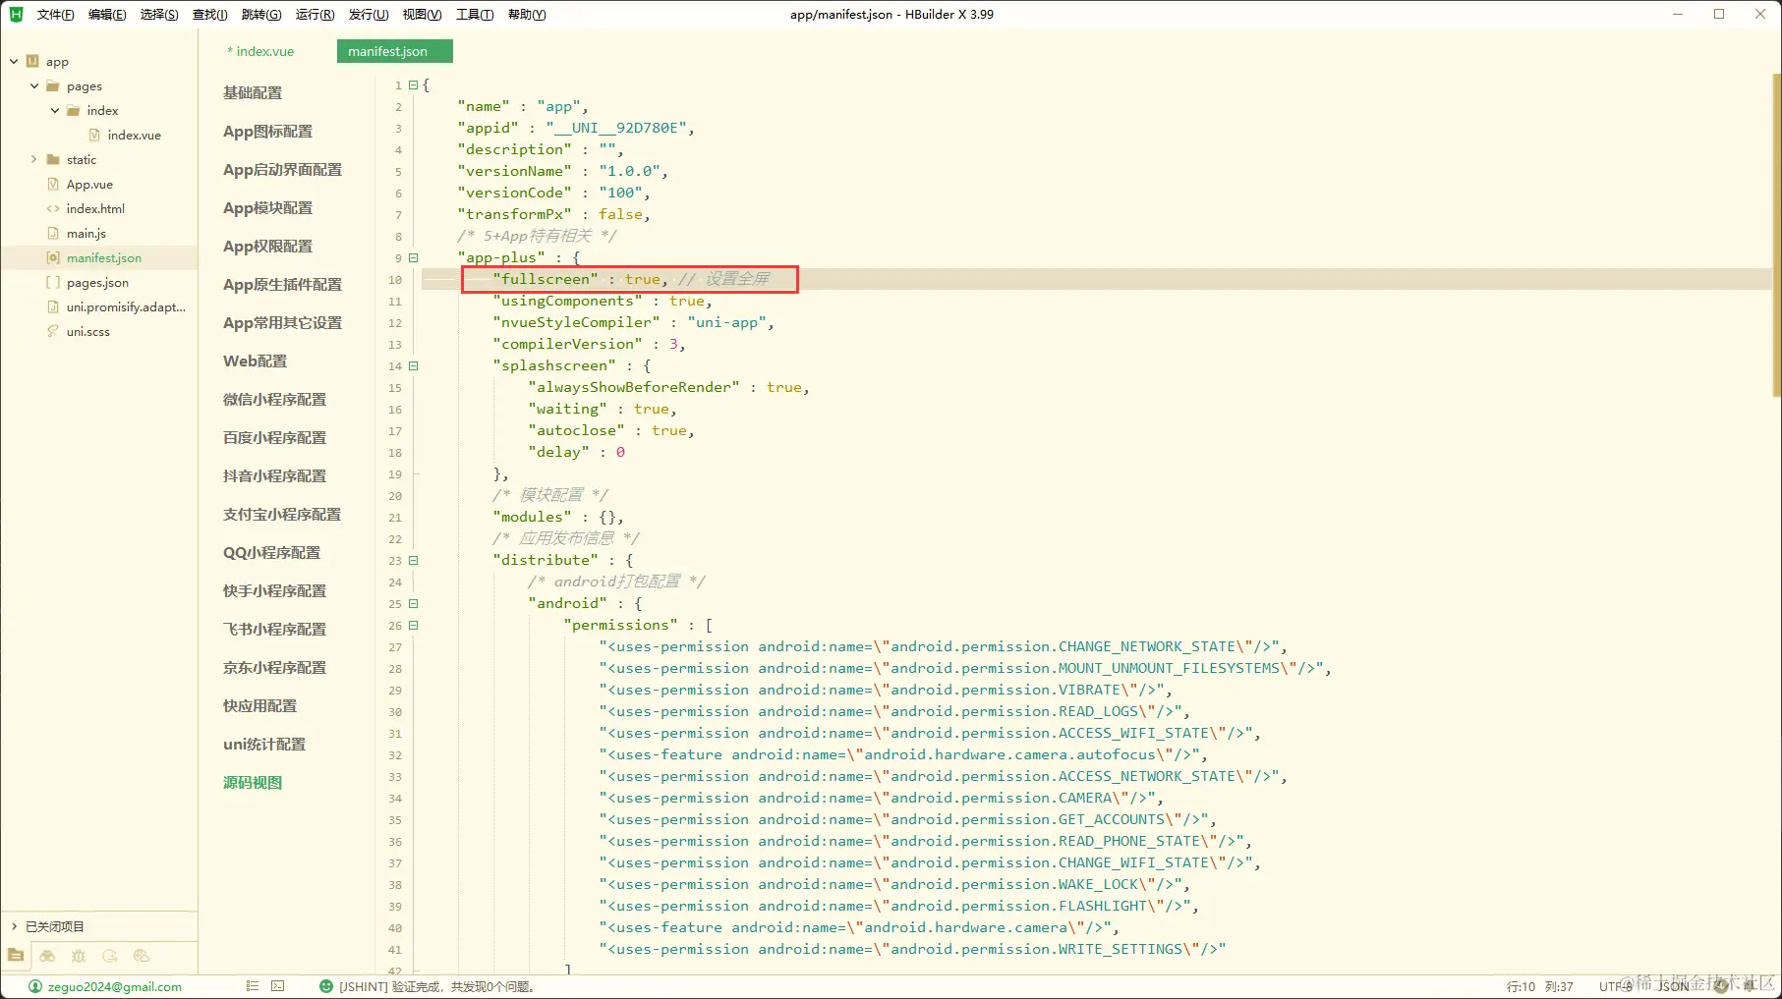Go to App启动界面配置
This screenshot has height=999, width=1782.
pos(282,169)
